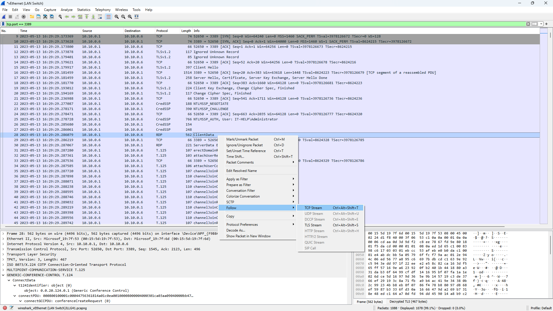Click the zoom in magnifier icon

coord(118,17)
